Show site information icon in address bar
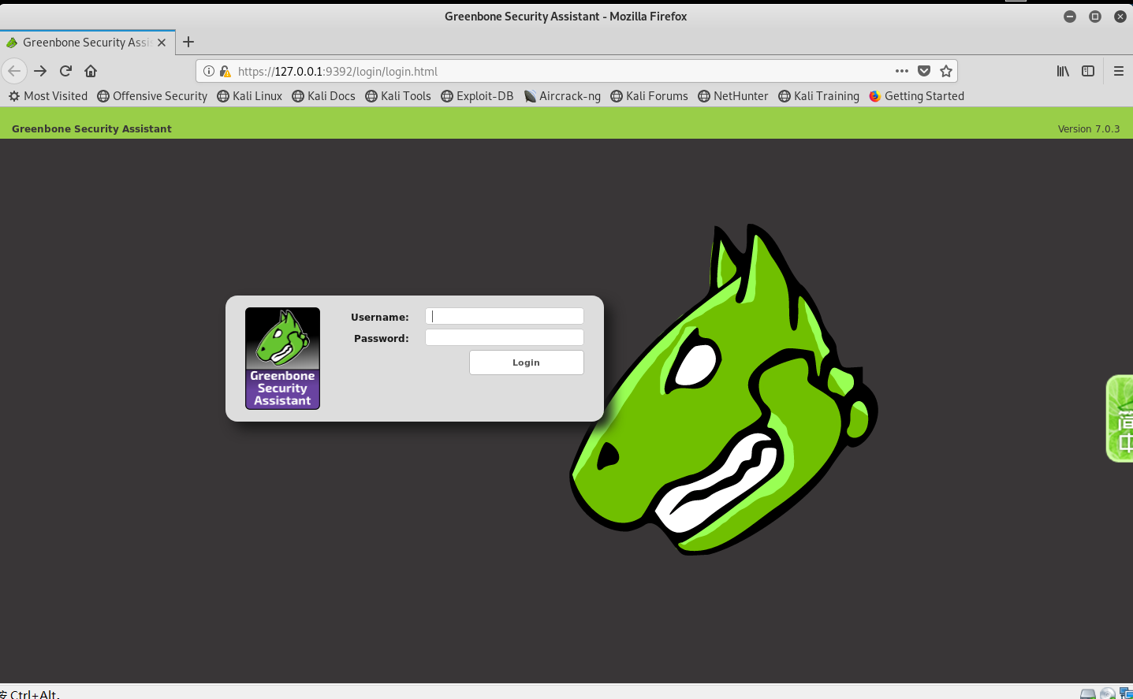The width and height of the screenshot is (1133, 699). [209, 71]
